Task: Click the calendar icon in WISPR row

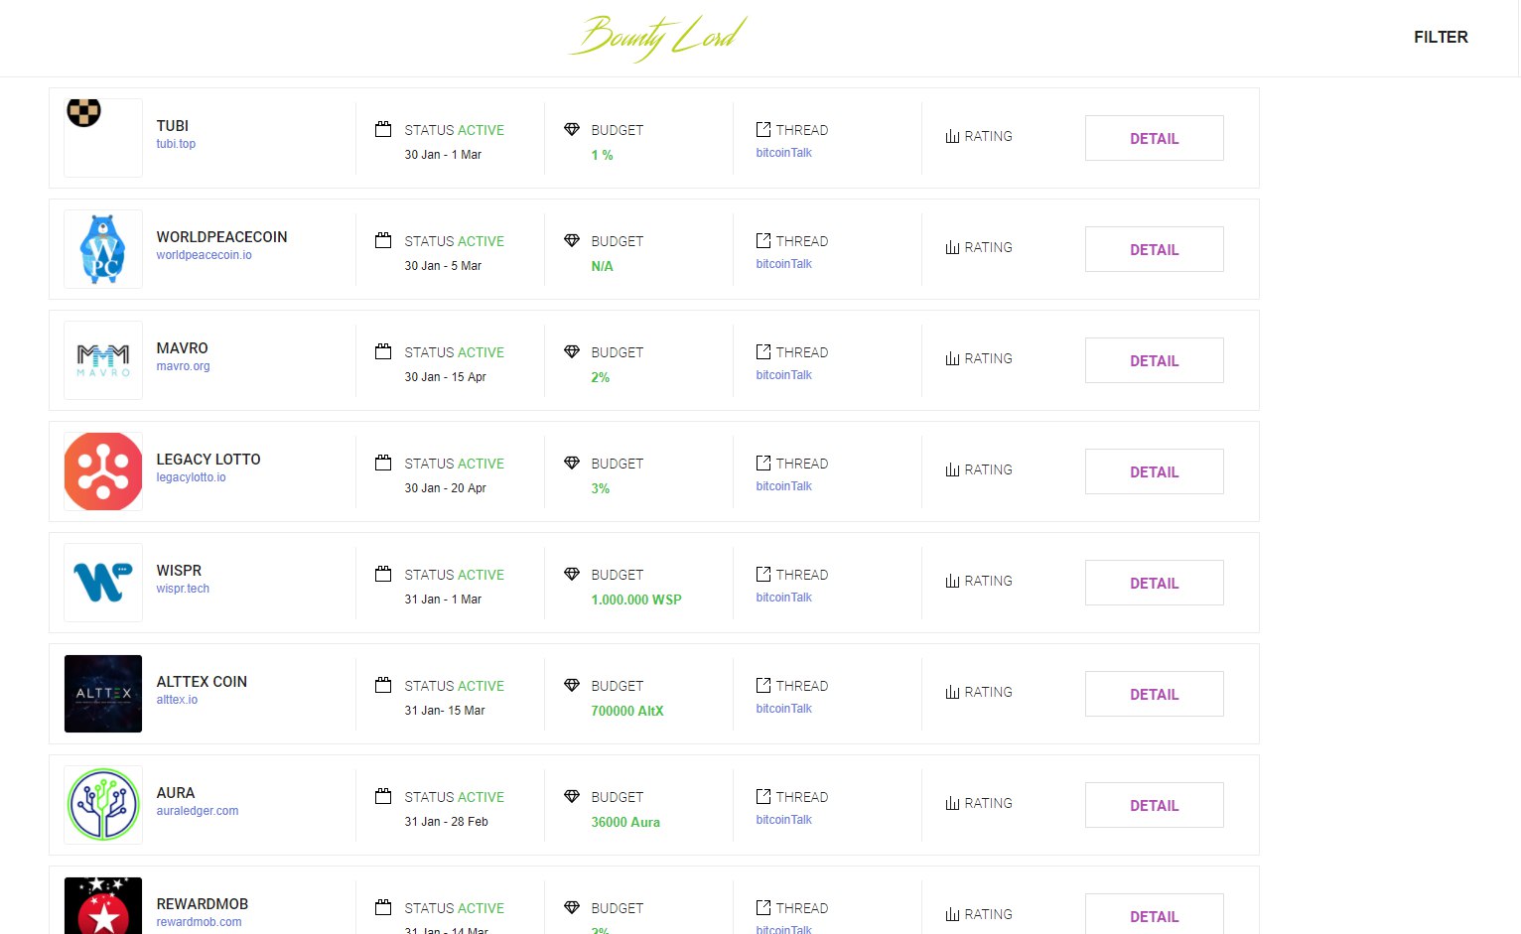Action: [x=383, y=574]
